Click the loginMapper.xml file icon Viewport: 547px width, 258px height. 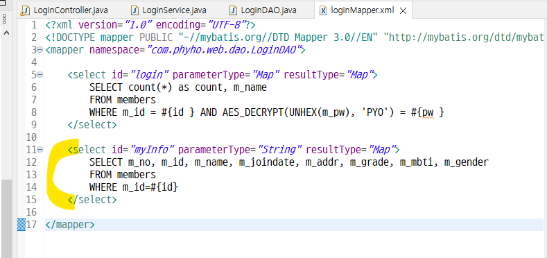(x=324, y=10)
